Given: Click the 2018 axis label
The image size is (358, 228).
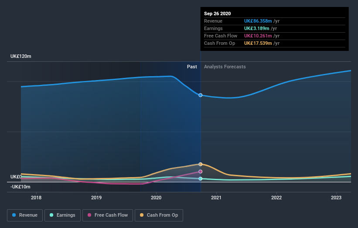Looking at the screenshot, I should [36, 198].
